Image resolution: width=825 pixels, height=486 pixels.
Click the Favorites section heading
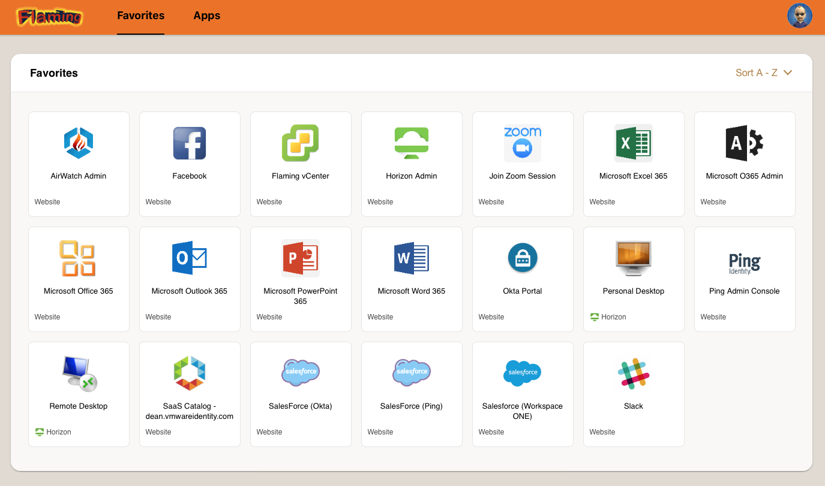(54, 73)
